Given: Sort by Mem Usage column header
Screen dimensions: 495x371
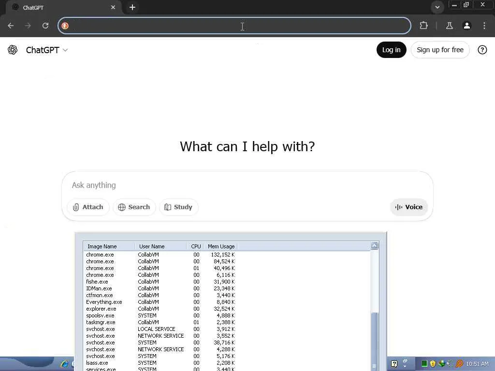Looking at the screenshot, I should pyautogui.click(x=220, y=246).
